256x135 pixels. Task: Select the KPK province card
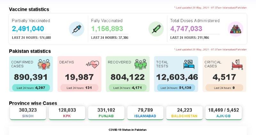click(x=67, y=113)
